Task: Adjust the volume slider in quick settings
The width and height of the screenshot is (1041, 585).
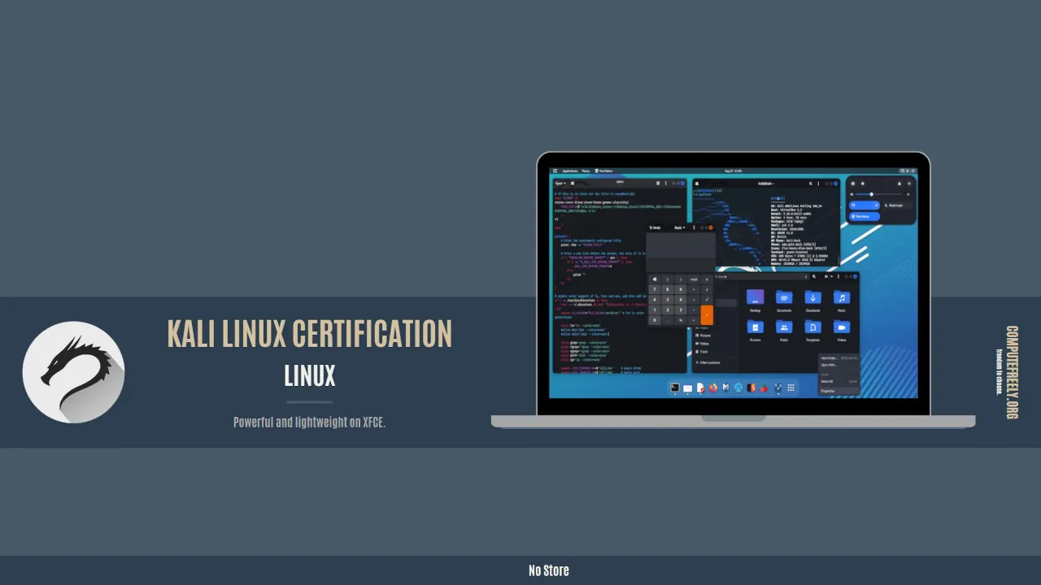Action: [878, 194]
